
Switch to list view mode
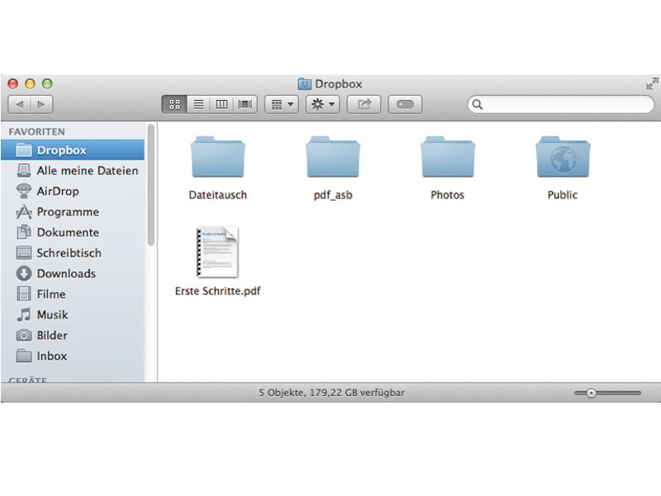point(198,104)
